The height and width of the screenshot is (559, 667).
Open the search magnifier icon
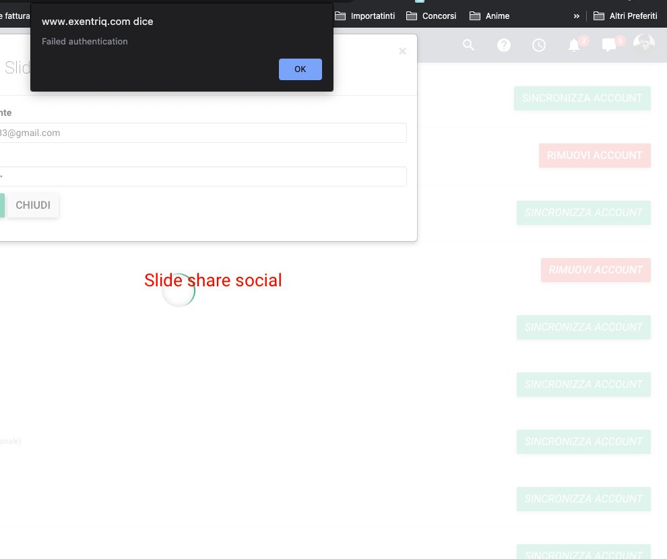click(x=469, y=45)
